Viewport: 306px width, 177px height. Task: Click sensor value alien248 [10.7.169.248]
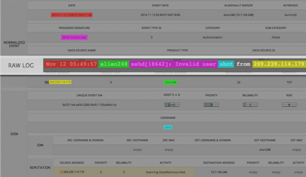(239, 15)
